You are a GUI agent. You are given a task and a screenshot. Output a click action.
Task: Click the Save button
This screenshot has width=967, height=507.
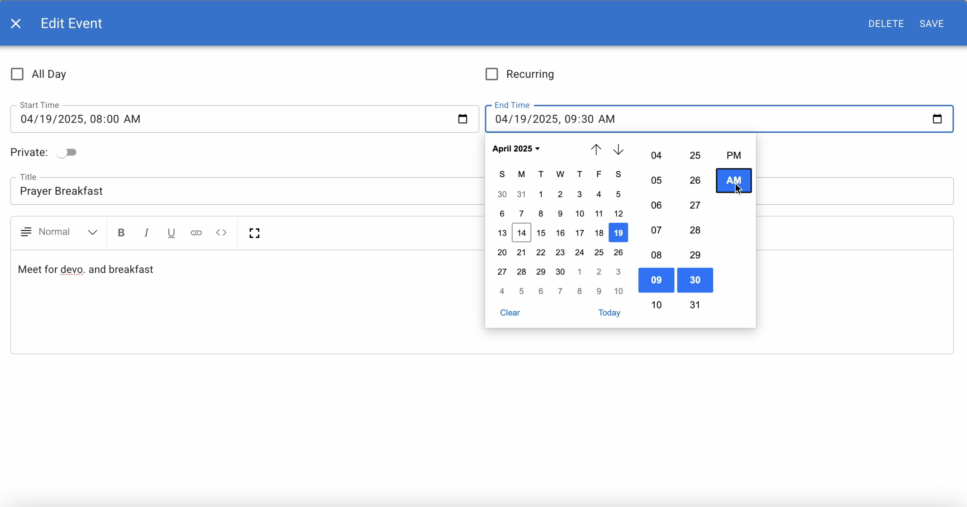(931, 23)
